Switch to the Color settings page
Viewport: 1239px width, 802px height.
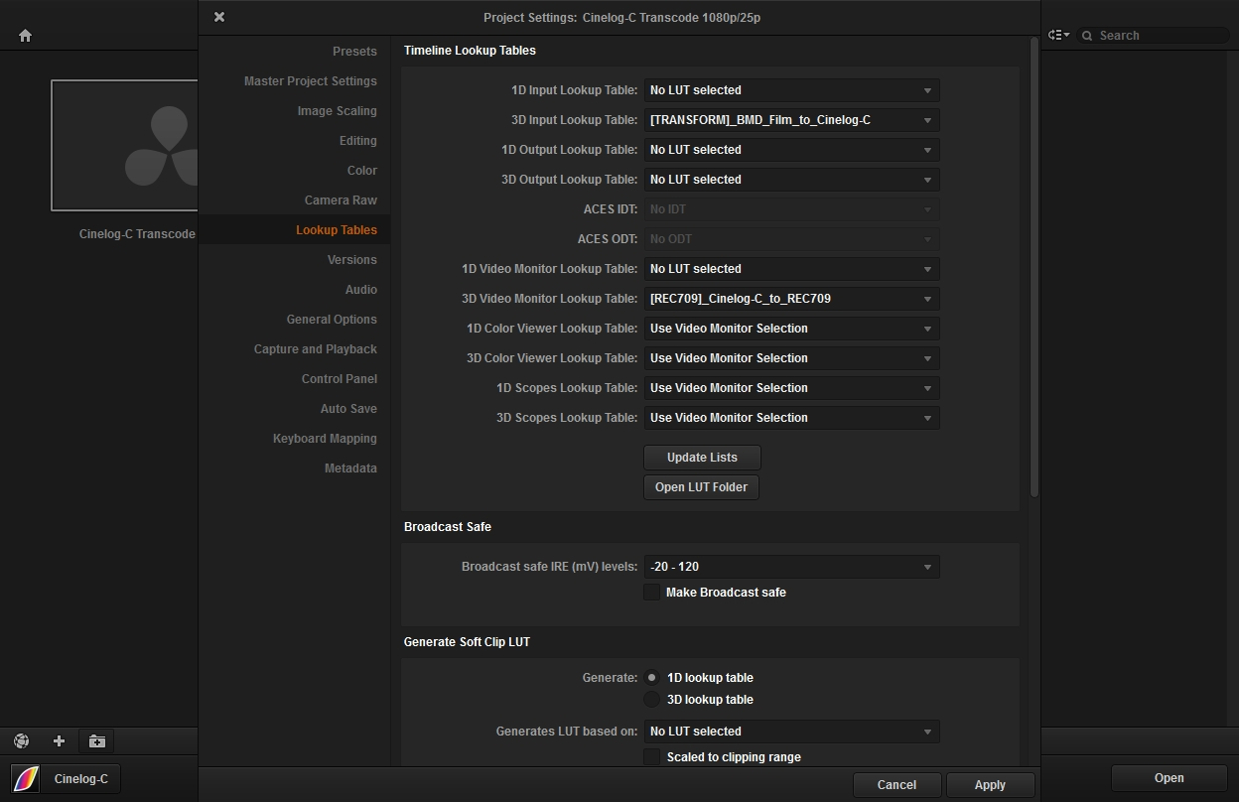(x=362, y=171)
